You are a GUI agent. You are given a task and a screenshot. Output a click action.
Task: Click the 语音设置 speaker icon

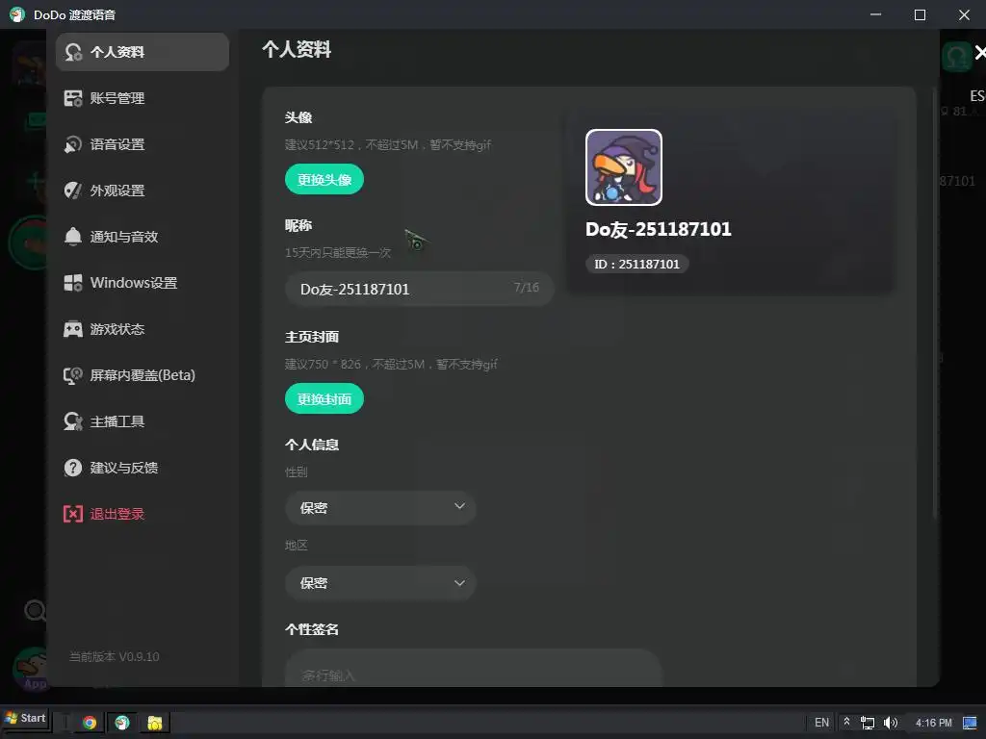tap(73, 144)
